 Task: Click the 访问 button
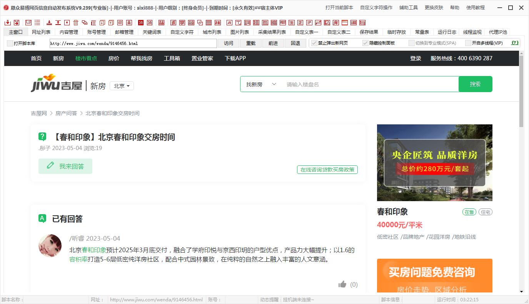229,43
